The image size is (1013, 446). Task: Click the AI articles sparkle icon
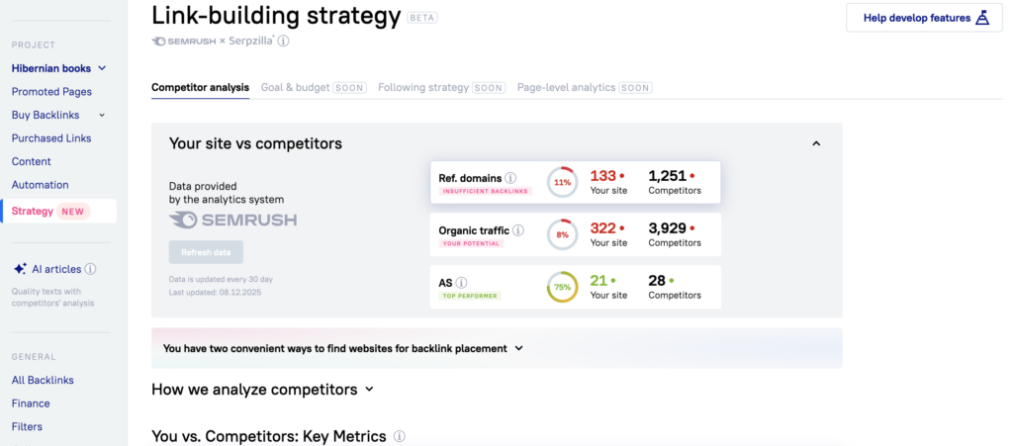20,269
